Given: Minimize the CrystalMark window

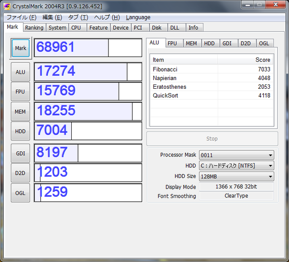Looking at the screenshot, I should [x=248, y=5].
